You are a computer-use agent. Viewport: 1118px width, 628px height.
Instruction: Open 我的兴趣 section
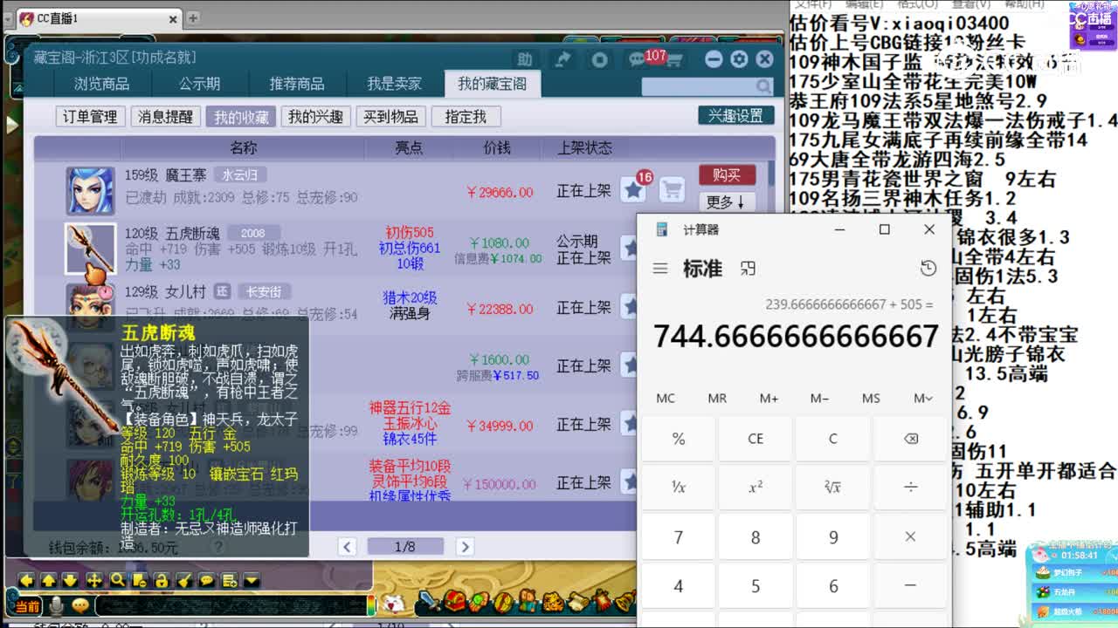click(315, 117)
